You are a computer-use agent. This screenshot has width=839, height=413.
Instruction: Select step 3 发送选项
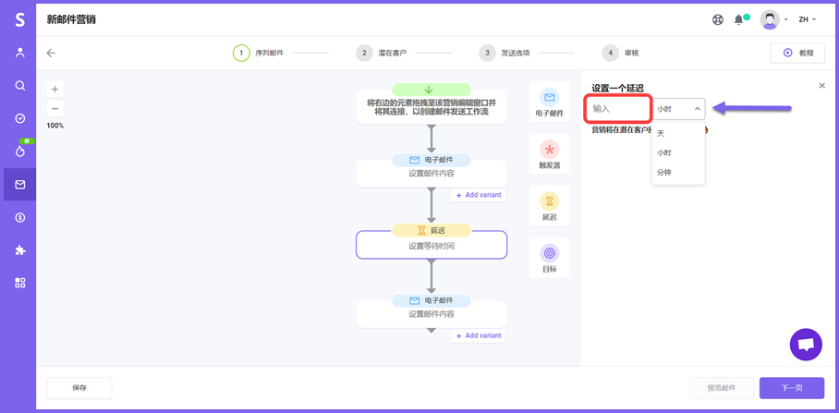point(505,53)
